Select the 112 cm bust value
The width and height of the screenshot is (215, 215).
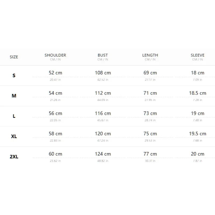103,93
